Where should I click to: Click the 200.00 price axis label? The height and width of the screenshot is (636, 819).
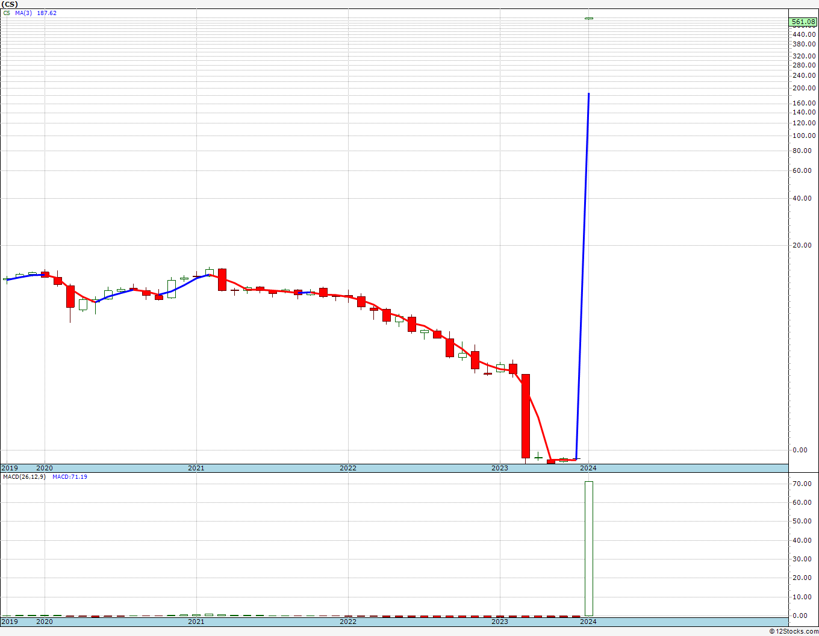pos(805,88)
